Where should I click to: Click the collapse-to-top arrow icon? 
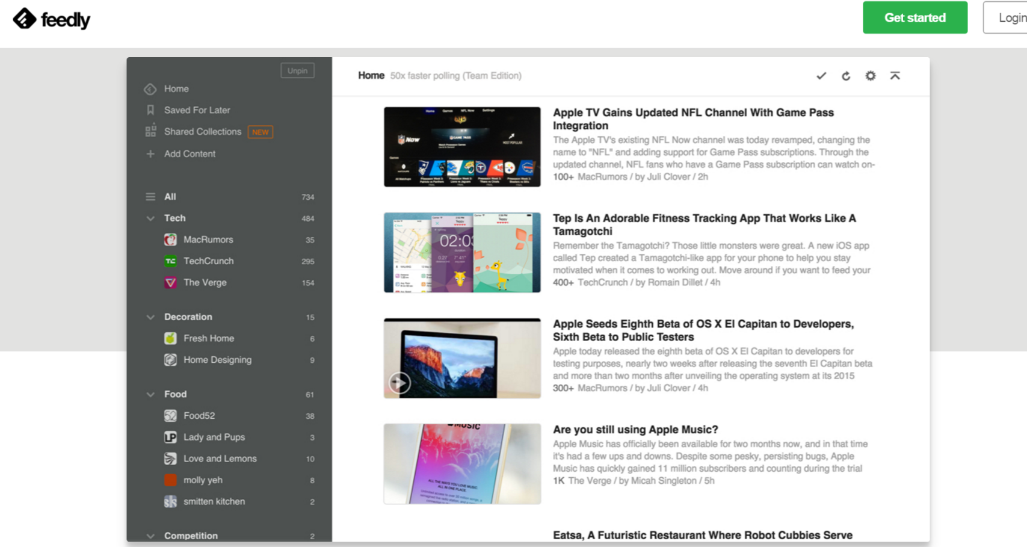click(x=895, y=76)
